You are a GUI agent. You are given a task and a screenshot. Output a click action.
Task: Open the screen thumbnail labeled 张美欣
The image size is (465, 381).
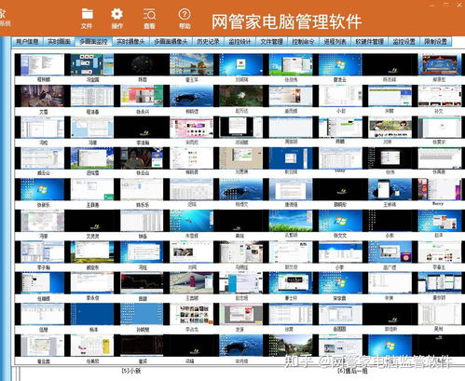pyautogui.click(x=92, y=346)
